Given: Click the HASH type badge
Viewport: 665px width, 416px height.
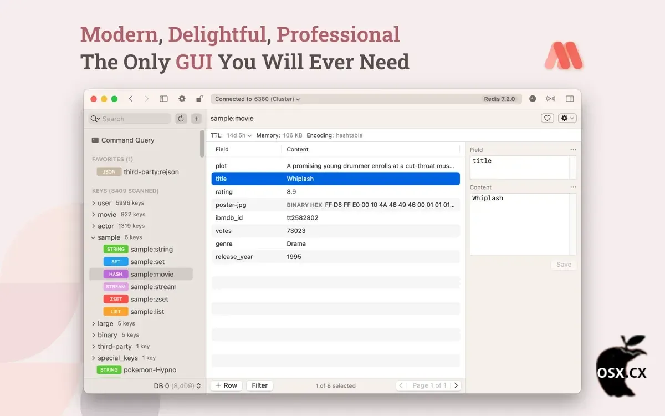Looking at the screenshot, I should pyautogui.click(x=116, y=274).
